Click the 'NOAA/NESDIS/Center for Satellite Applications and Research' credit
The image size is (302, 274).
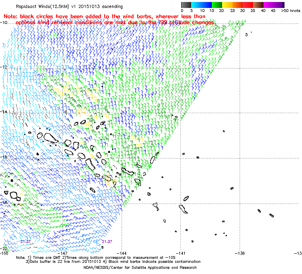coord(140,268)
